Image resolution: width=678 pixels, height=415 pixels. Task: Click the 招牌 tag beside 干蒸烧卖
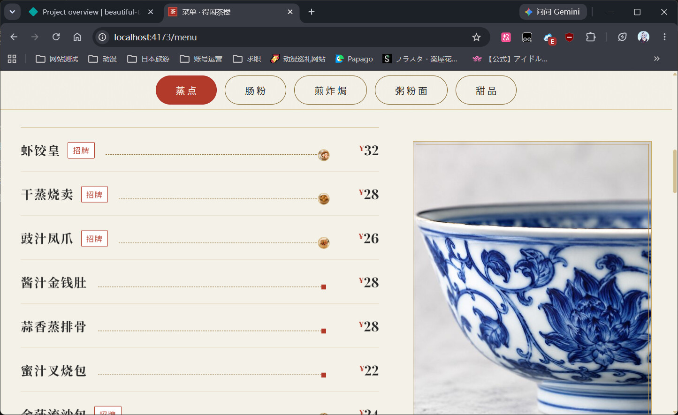94,195
